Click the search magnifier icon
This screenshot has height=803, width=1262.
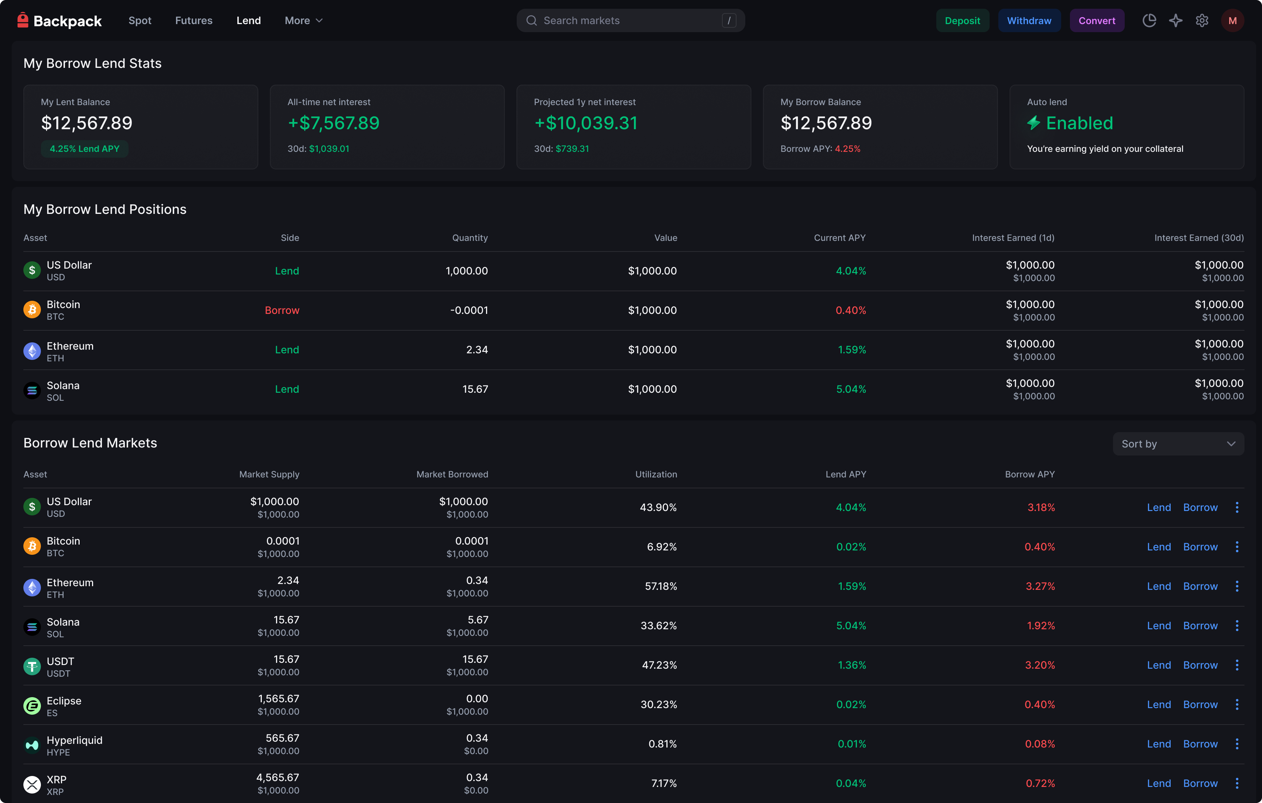pyautogui.click(x=531, y=20)
